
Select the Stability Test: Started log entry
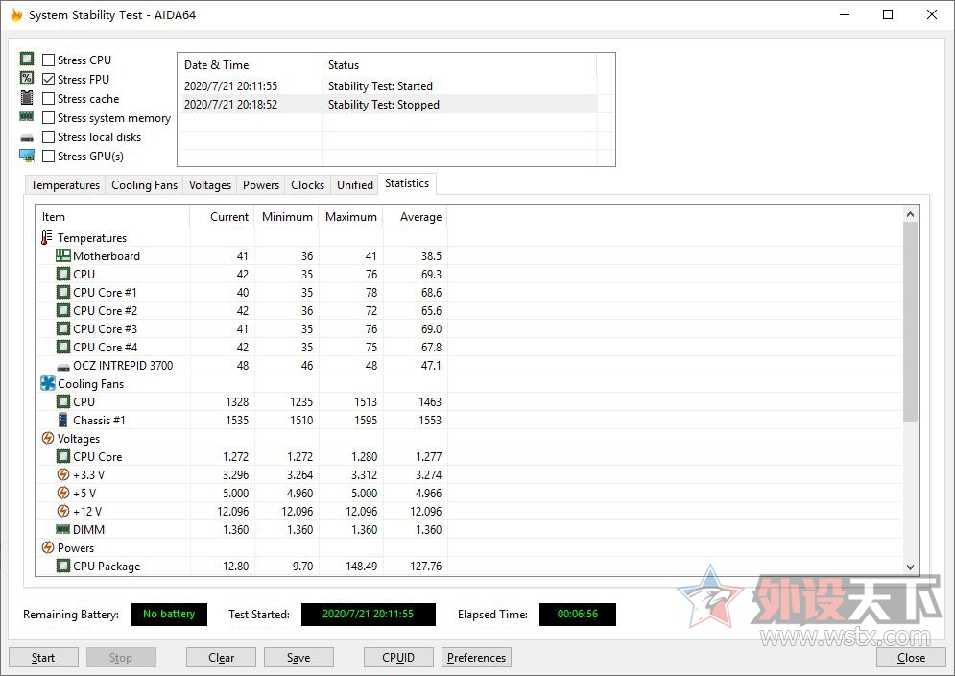pos(388,86)
